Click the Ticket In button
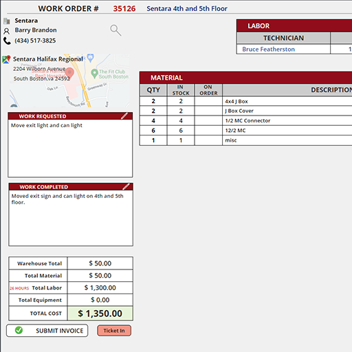Screen dimensions: 352x352 tap(114, 331)
